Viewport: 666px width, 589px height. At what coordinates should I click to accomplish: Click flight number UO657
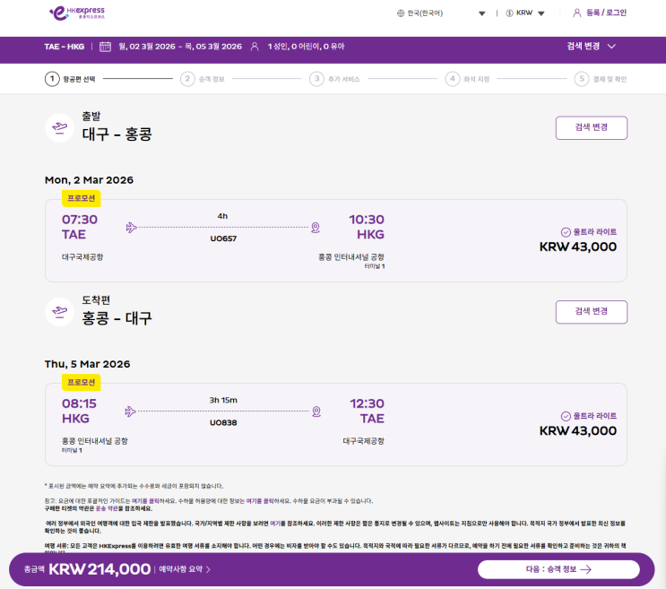click(x=223, y=238)
